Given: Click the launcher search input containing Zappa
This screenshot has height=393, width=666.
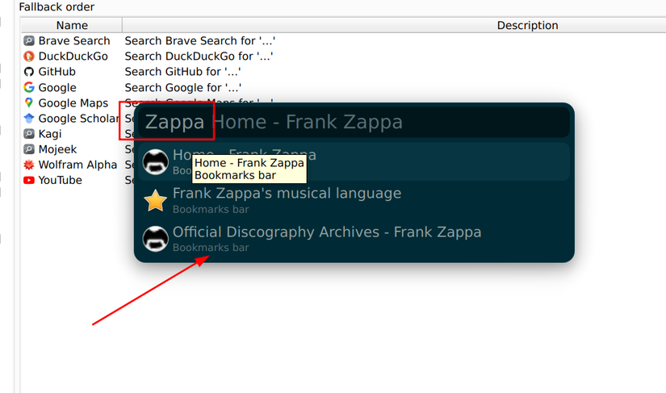Looking at the screenshot, I should [x=354, y=122].
